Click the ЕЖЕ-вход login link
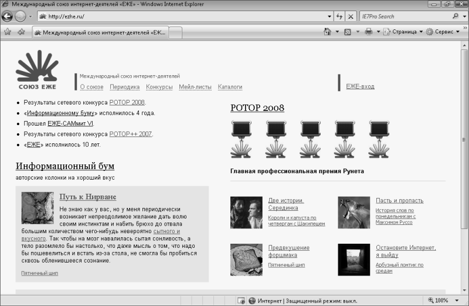 pyautogui.click(x=360, y=86)
